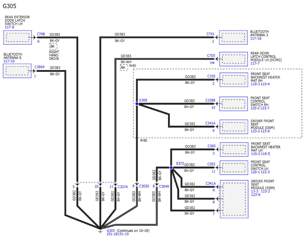
Task: Click the S368 splice node dot
Action: [x=137, y=104]
